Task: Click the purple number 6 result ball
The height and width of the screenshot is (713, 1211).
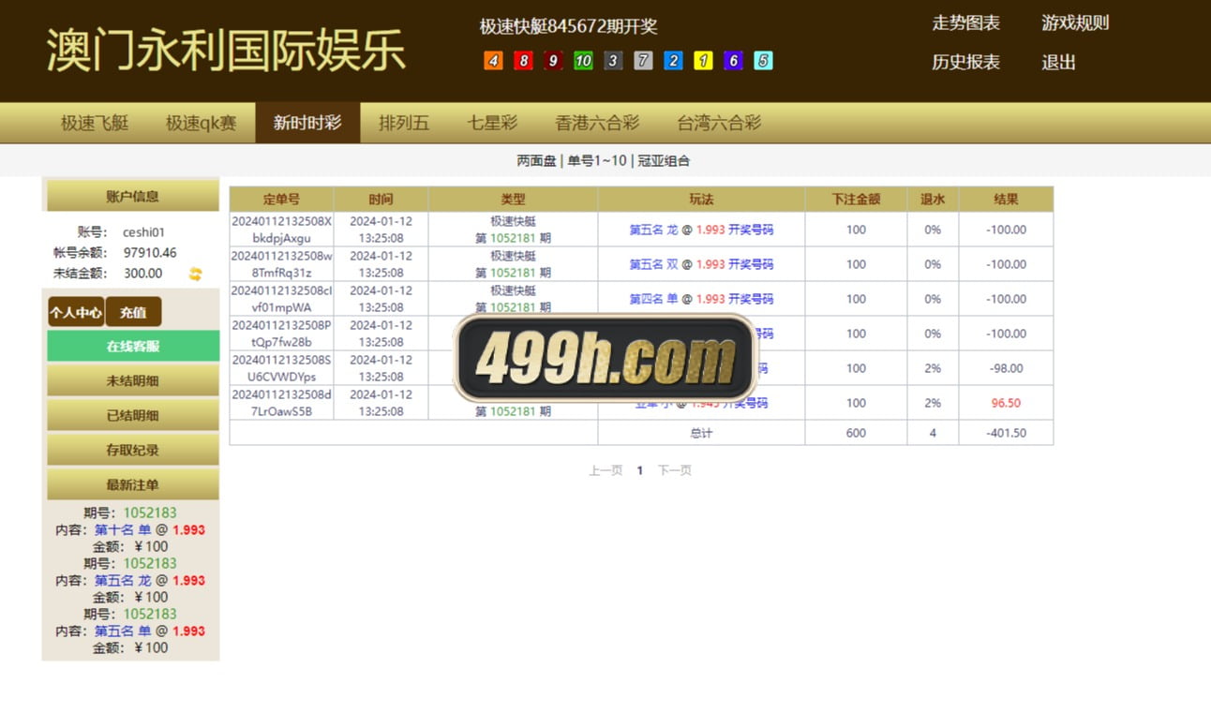Action: [x=733, y=61]
